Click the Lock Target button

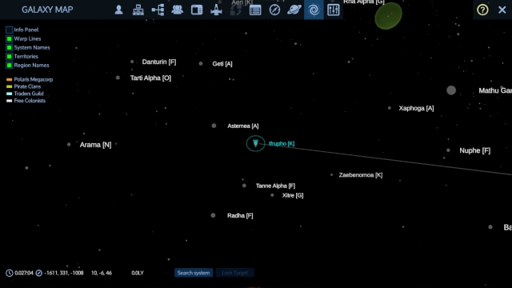coord(234,273)
